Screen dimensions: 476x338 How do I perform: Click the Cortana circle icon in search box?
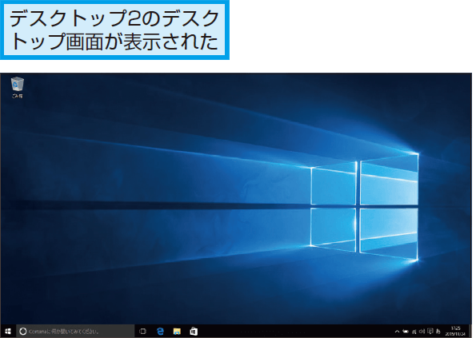point(22,332)
